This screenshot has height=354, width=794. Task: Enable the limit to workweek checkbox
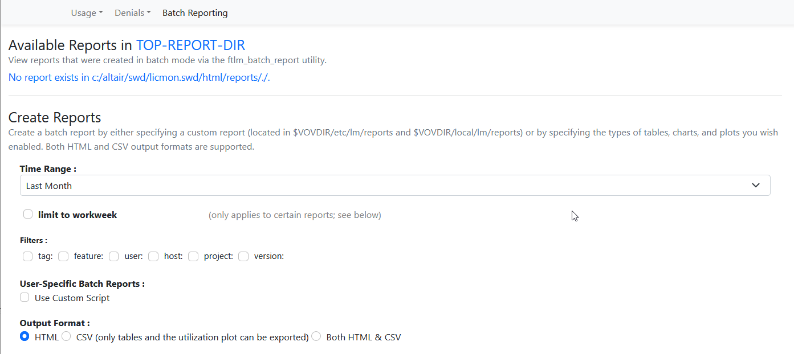pyautogui.click(x=28, y=214)
